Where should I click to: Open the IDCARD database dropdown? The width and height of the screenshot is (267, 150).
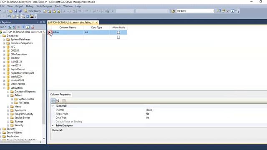[x=213, y=11]
